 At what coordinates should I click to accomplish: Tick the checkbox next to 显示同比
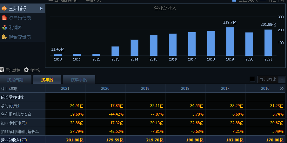(x=252, y=79)
